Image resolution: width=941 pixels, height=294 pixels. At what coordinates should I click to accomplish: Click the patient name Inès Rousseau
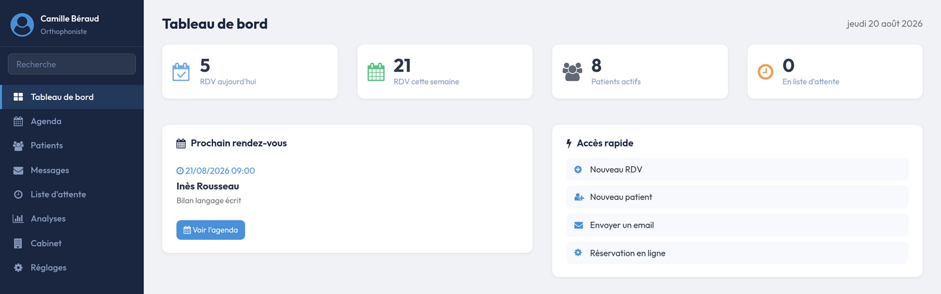[208, 186]
